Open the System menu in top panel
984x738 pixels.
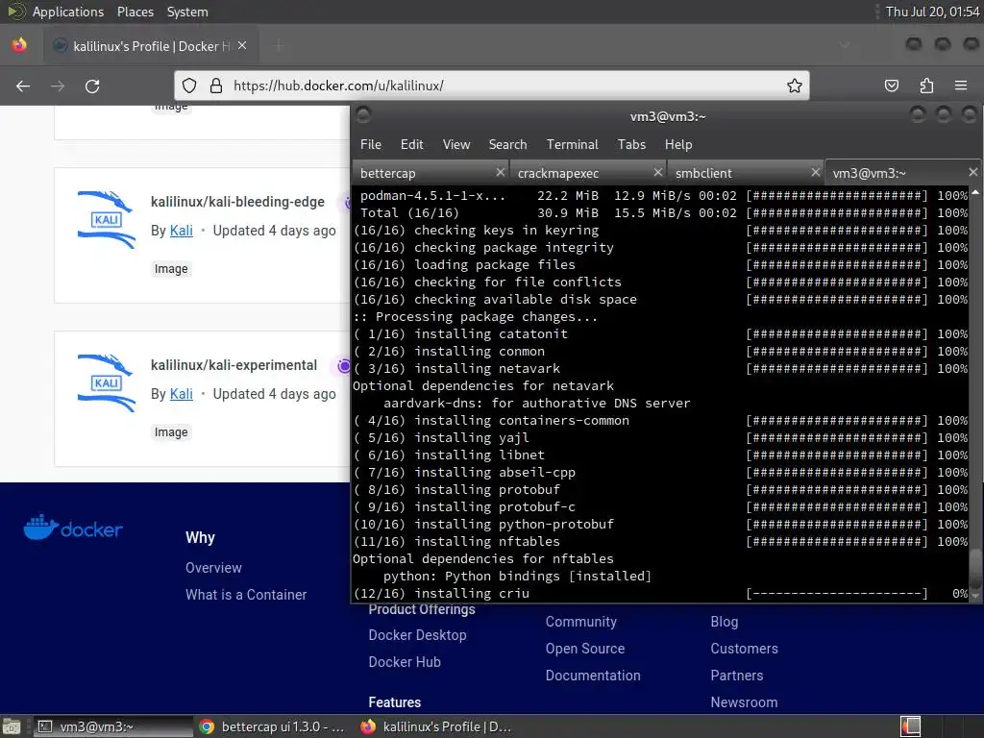point(187,12)
